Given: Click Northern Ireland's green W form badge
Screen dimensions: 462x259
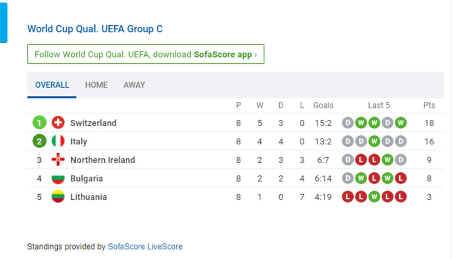Looking at the screenshot, I should [x=388, y=160].
